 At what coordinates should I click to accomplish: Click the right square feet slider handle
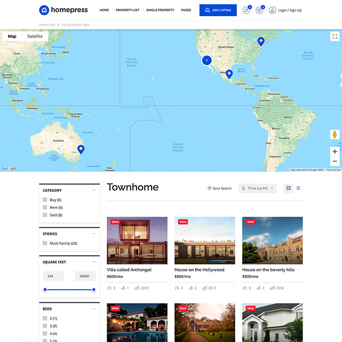tap(94, 290)
